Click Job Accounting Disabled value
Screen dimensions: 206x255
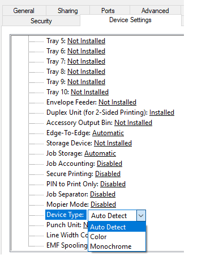(109, 164)
